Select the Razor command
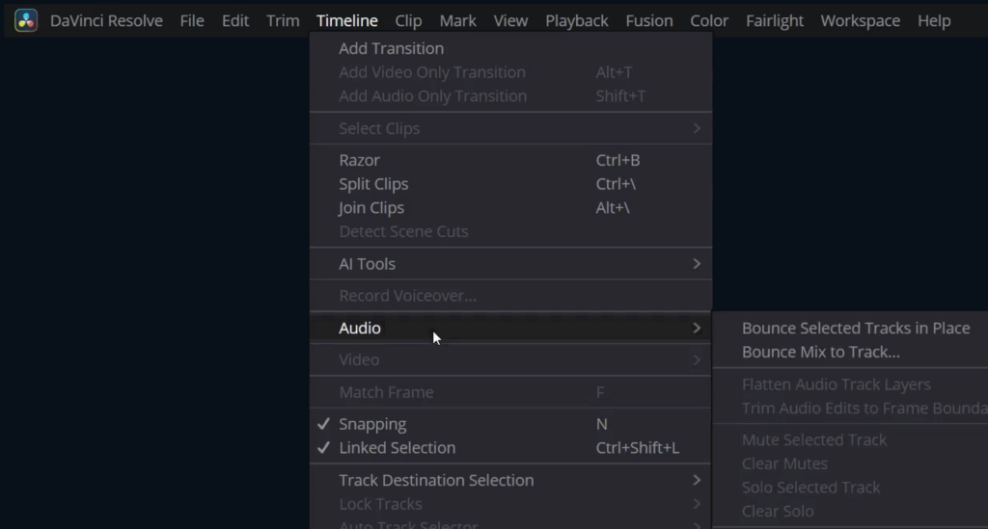 [511, 160]
